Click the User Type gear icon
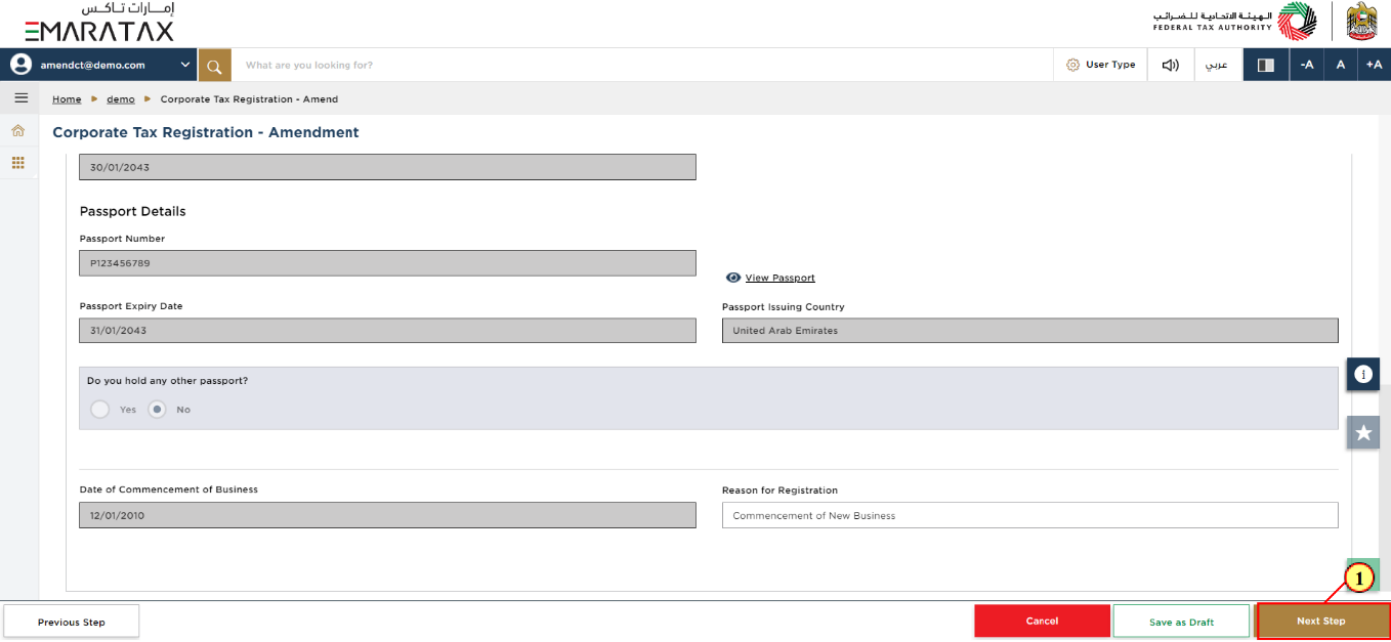 (1073, 65)
